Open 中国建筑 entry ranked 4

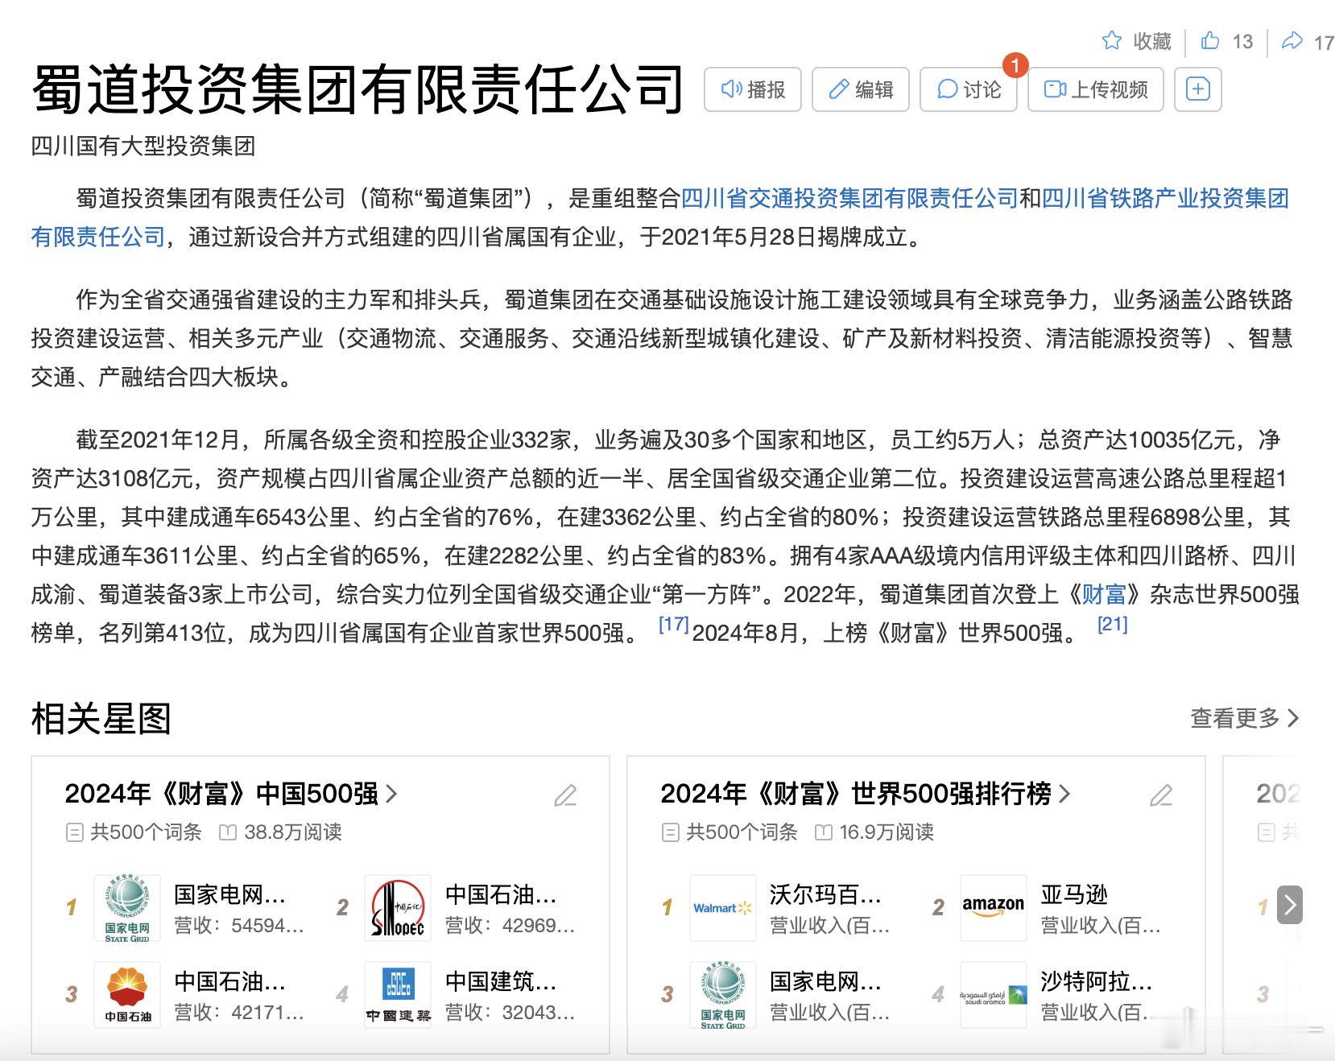coord(501,981)
